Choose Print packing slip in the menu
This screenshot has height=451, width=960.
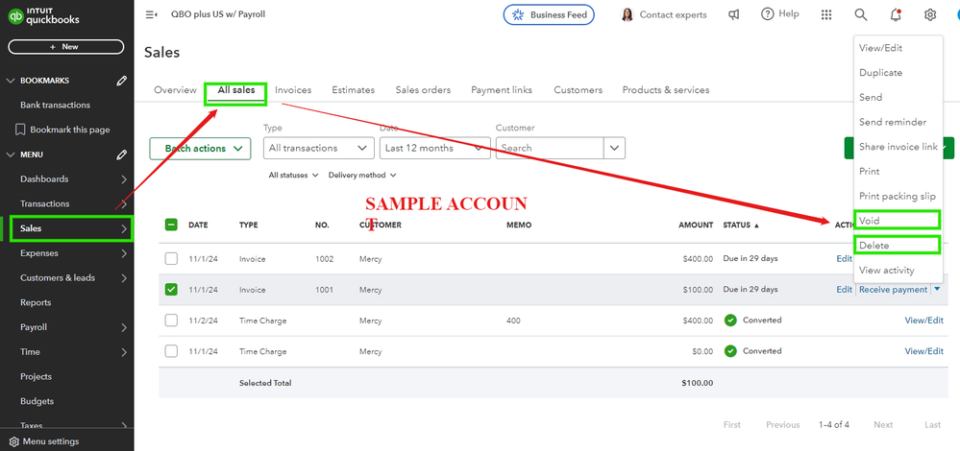point(897,196)
